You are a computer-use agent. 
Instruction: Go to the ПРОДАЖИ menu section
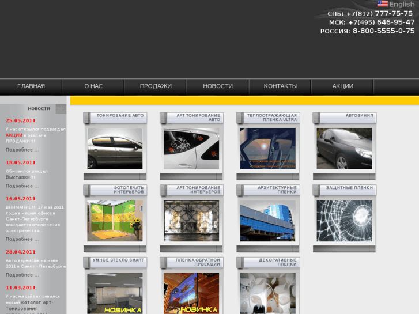click(156, 86)
